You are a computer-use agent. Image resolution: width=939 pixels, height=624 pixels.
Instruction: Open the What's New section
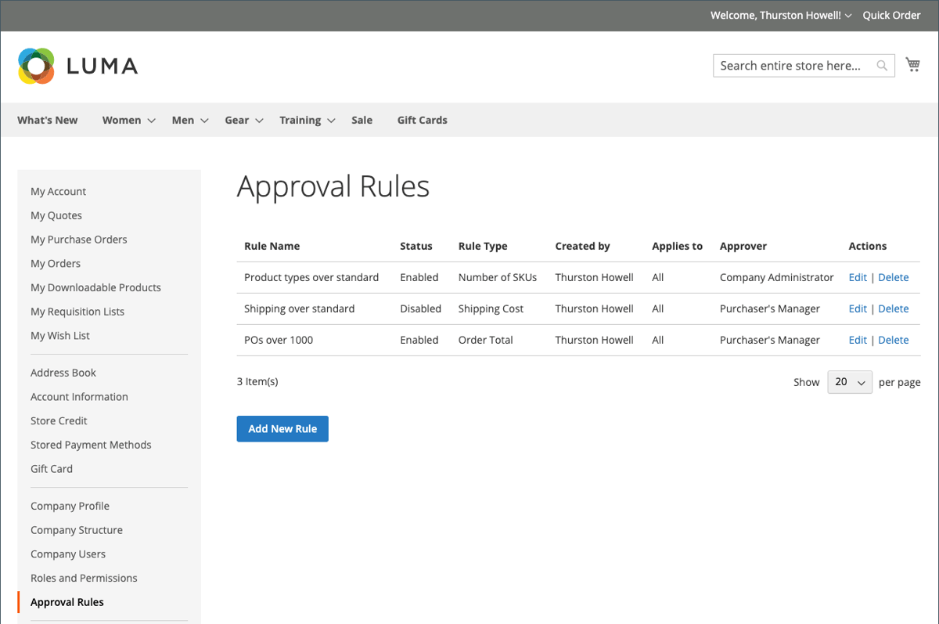coord(47,120)
